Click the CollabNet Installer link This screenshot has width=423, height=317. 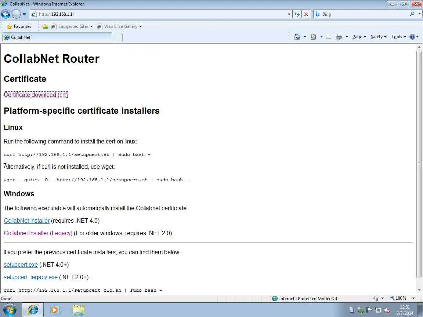27,221
